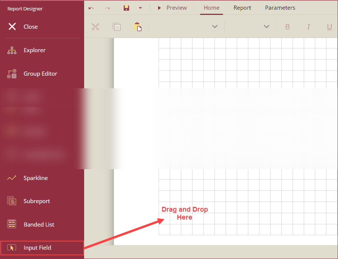The height and width of the screenshot is (259, 338).
Task: Click the Undo arrow
Action: tap(91, 8)
